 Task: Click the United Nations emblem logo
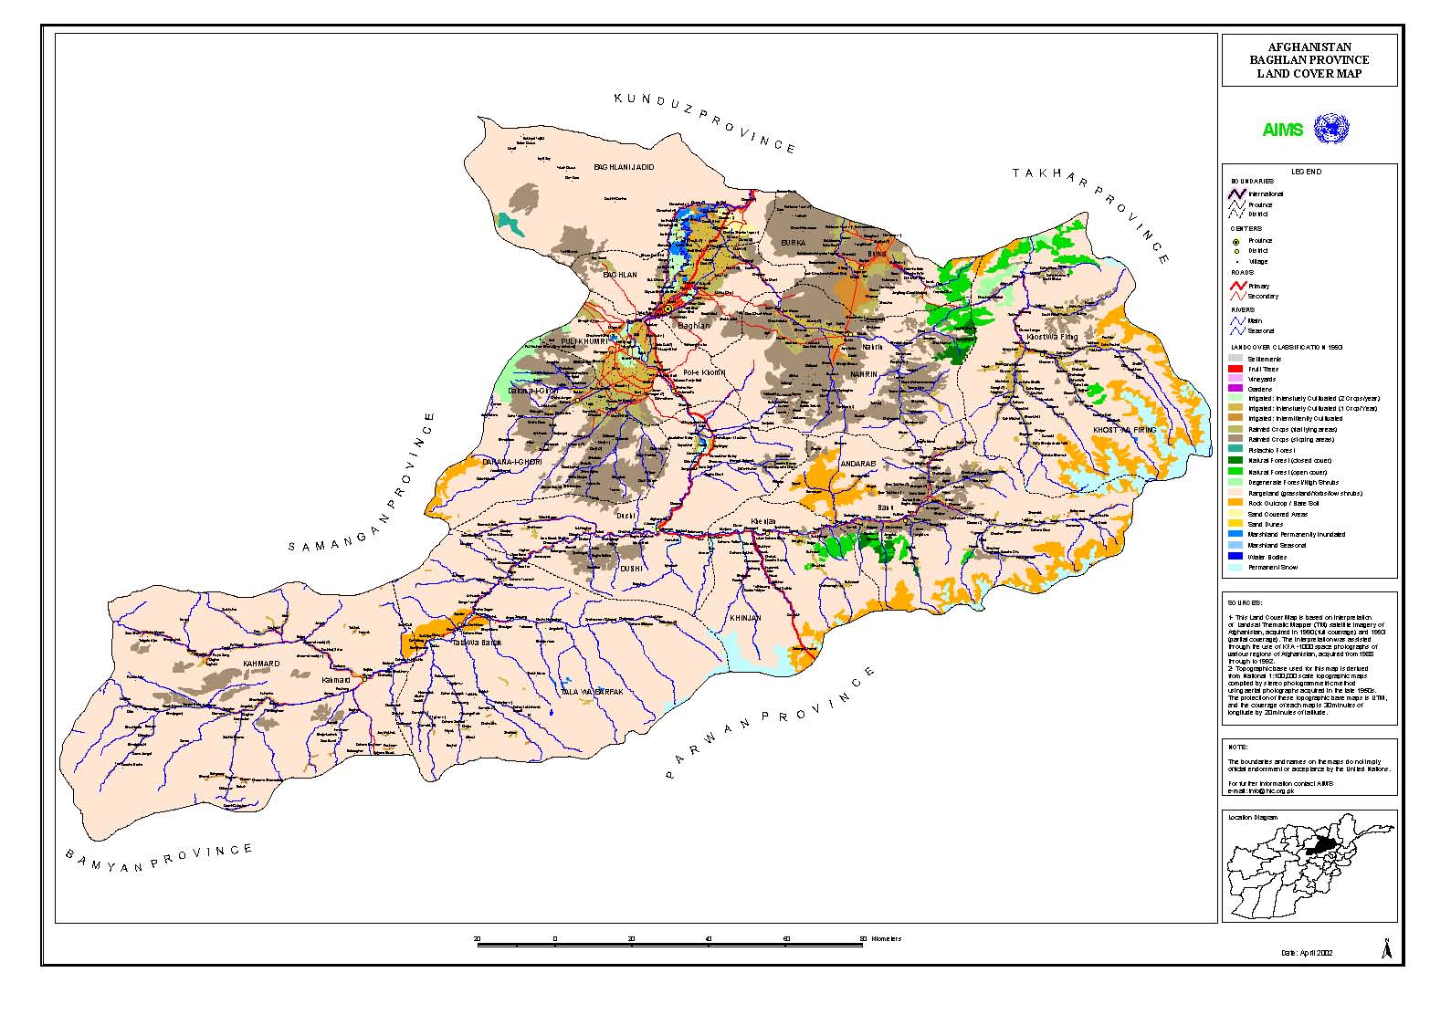pos(1330,129)
